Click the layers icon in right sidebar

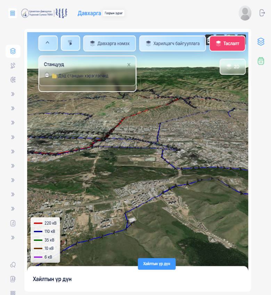pyautogui.click(x=261, y=42)
